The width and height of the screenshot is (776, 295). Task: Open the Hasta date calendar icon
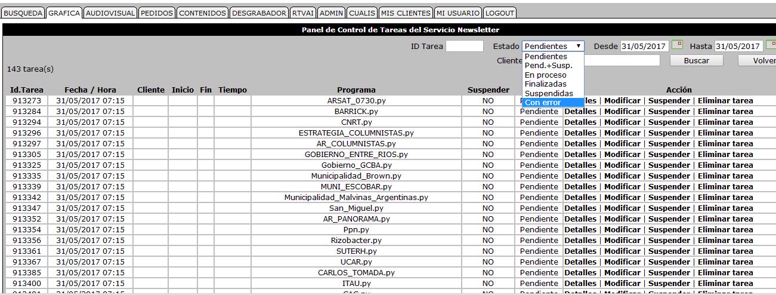click(x=771, y=45)
